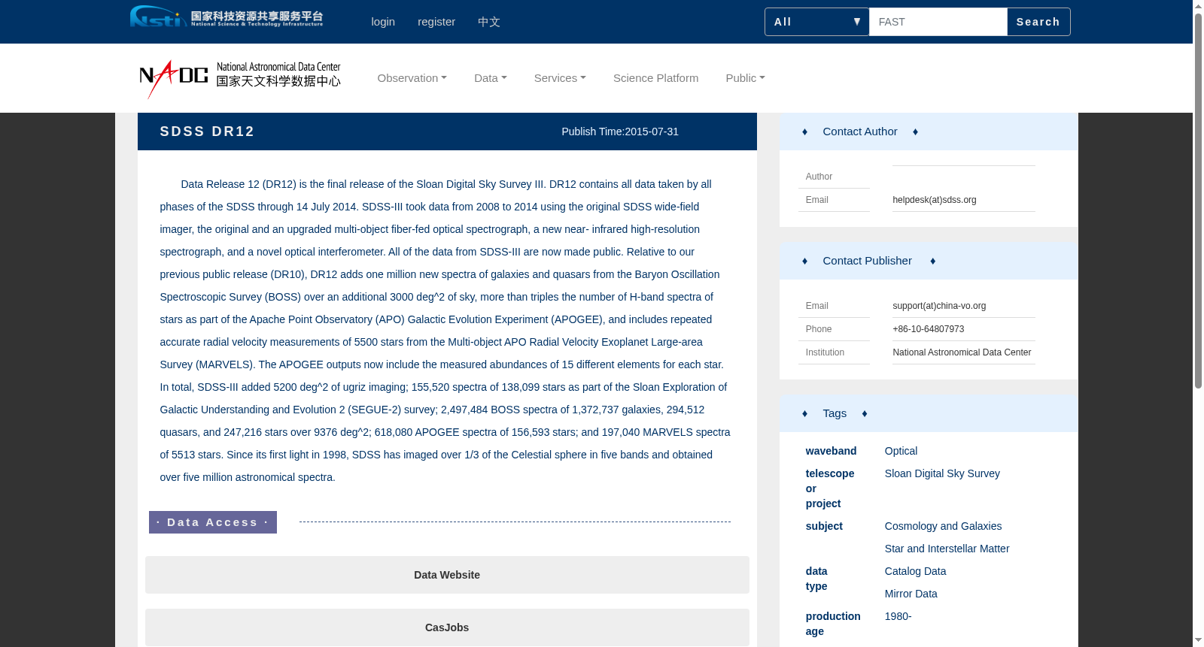Image resolution: width=1204 pixels, height=647 pixels.
Task: Click National Astronomical Data Center institution text
Action: tap(962, 352)
